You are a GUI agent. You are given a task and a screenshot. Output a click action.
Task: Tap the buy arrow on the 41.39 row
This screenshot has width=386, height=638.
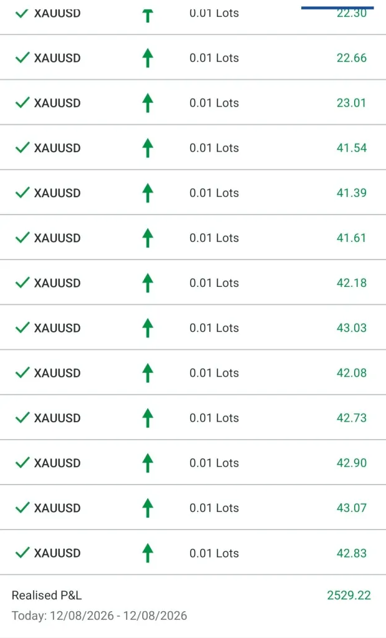point(148,193)
